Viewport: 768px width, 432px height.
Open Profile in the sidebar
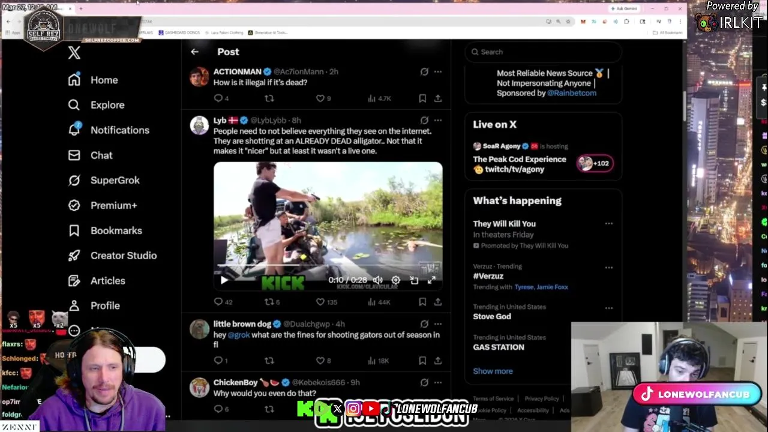[x=94, y=305]
